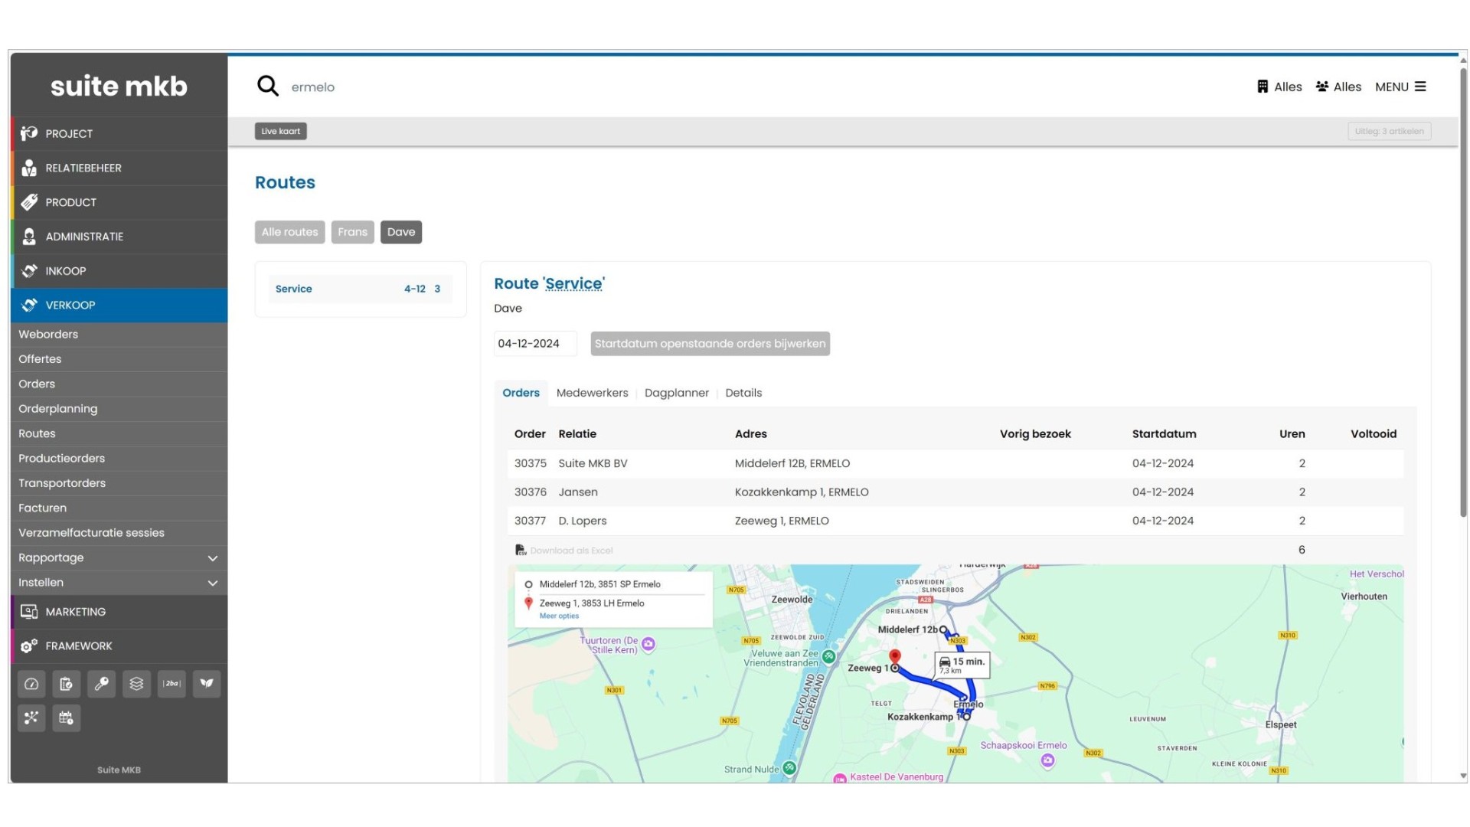Switch to the Dagplanner tab
1470x827 pixels.
pyautogui.click(x=676, y=393)
